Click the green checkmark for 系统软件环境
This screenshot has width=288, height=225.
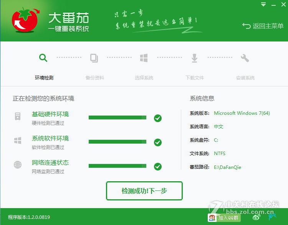(x=157, y=142)
